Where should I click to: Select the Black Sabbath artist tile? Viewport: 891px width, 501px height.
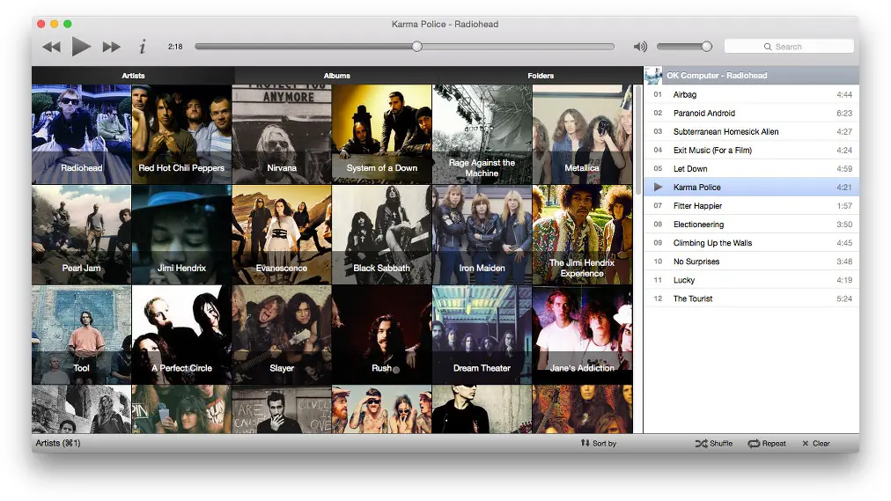coord(382,234)
